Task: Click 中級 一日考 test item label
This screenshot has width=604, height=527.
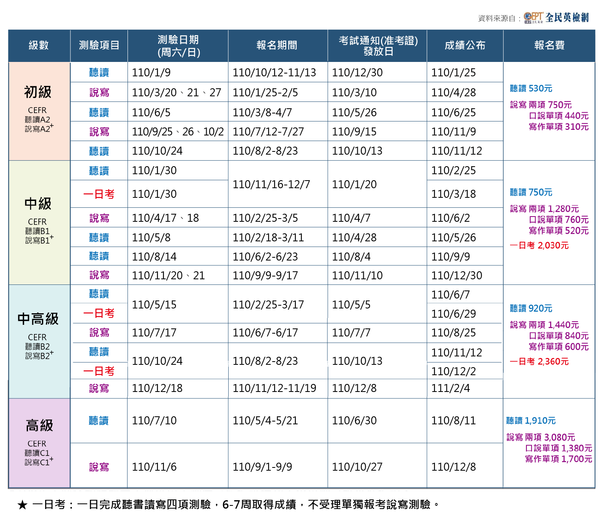Action: [99, 194]
